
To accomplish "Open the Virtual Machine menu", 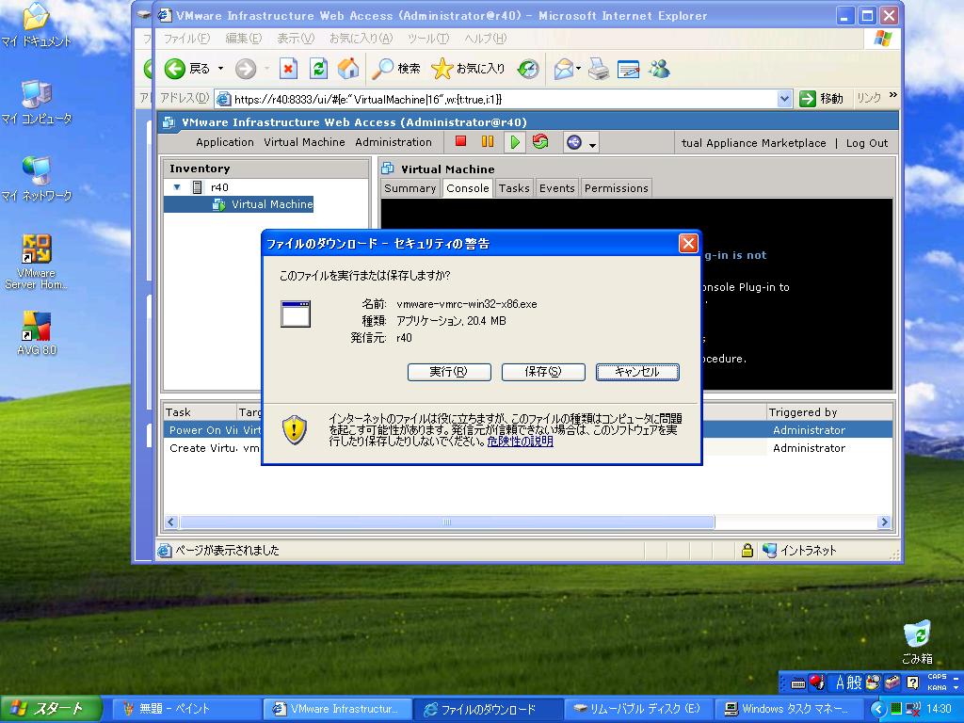I will [304, 142].
